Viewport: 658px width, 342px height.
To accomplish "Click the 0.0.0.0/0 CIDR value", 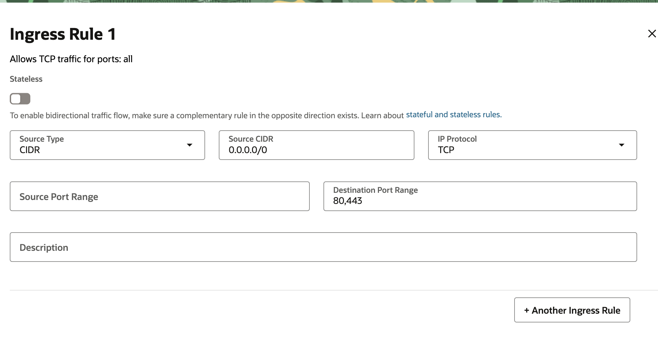I will (248, 150).
